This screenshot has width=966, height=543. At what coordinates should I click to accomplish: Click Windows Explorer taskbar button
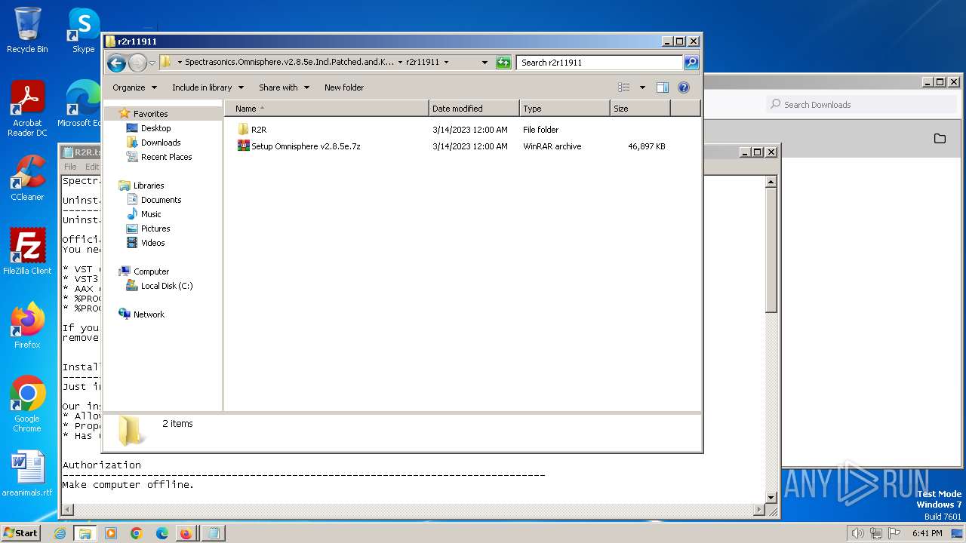click(x=85, y=533)
